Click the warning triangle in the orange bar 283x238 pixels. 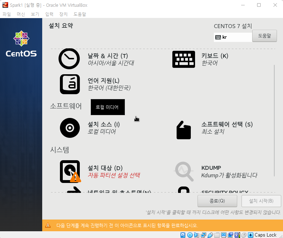[x=48, y=225]
